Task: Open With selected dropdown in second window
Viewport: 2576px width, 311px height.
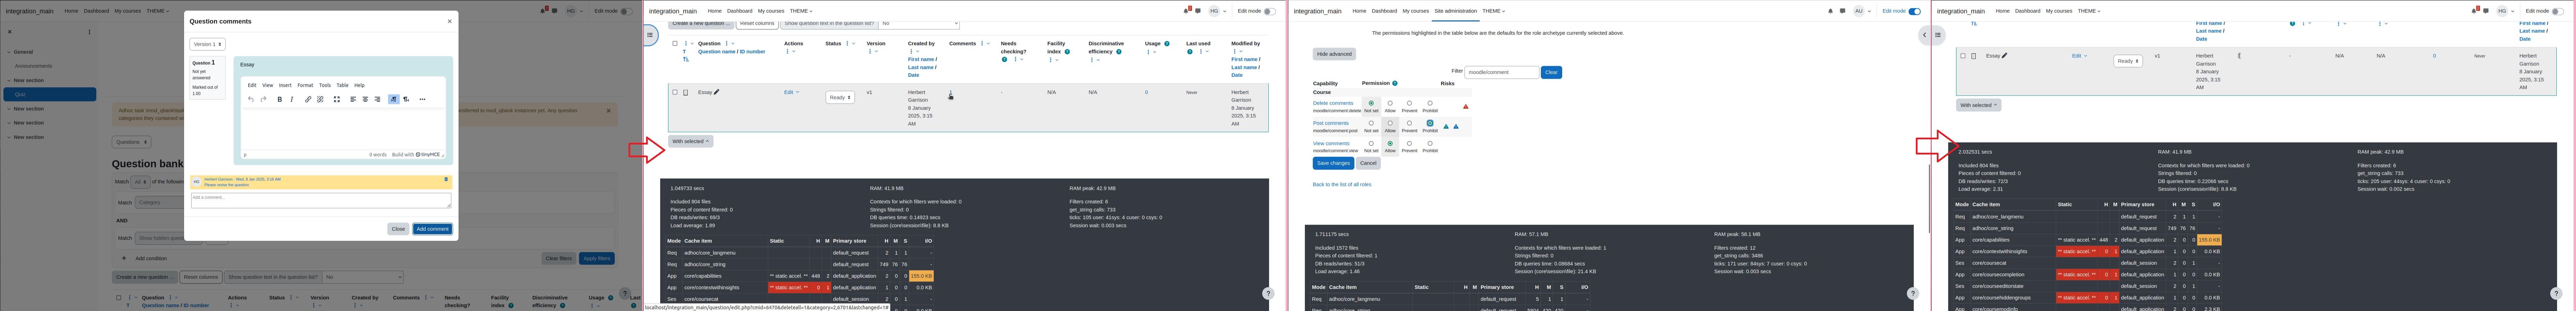Action: pyautogui.click(x=691, y=141)
